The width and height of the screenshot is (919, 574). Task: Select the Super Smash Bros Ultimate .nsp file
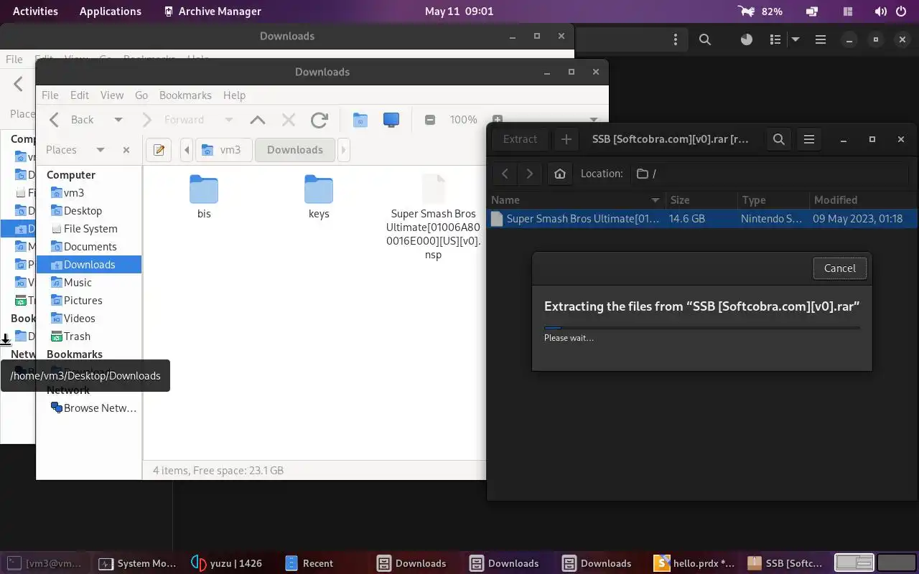pos(433,217)
